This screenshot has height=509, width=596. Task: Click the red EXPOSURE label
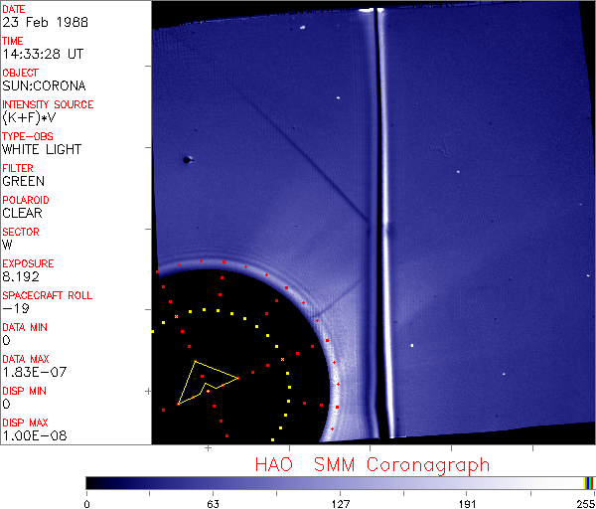[x=28, y=263]
